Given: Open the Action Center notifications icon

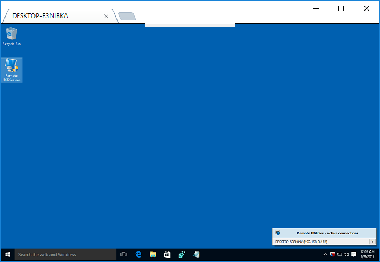Looking at the screenshot, I should [x=353, y=255].
